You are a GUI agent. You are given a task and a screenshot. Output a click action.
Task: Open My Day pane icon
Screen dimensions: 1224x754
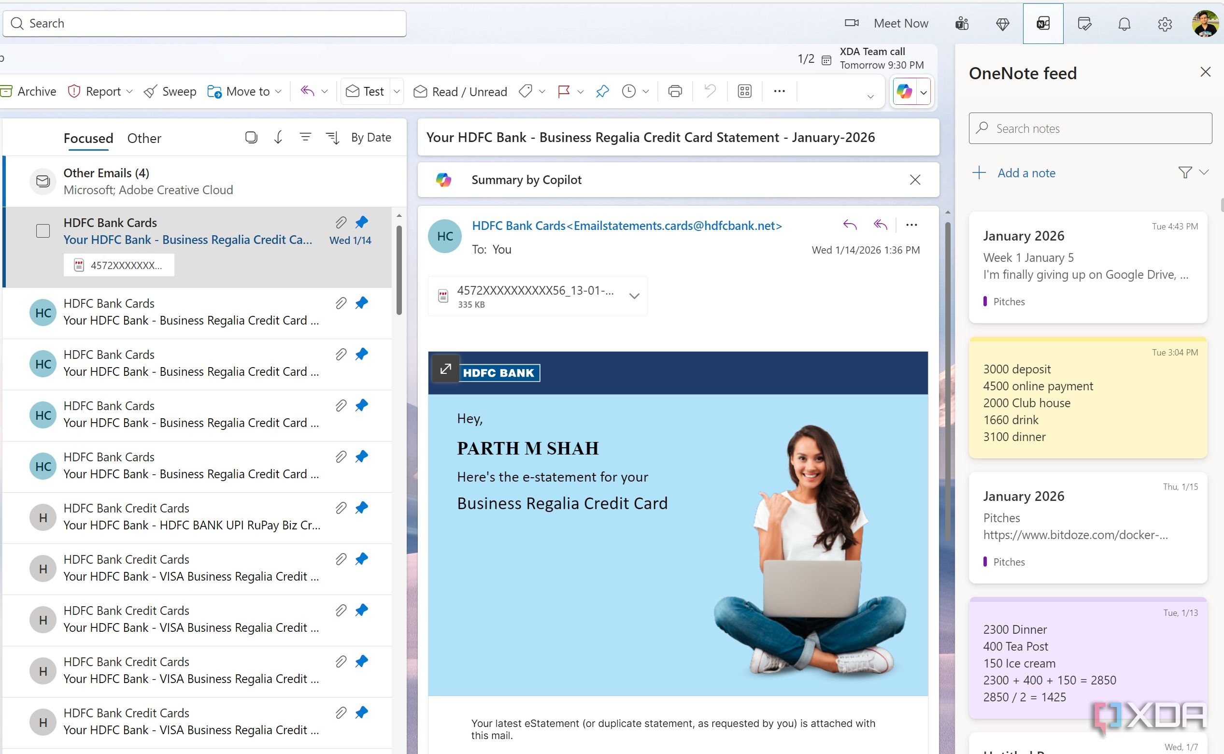(x=1084, y=24)
